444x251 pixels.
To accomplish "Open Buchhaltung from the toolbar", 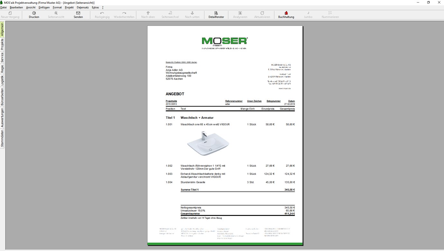I will [286, 13].
